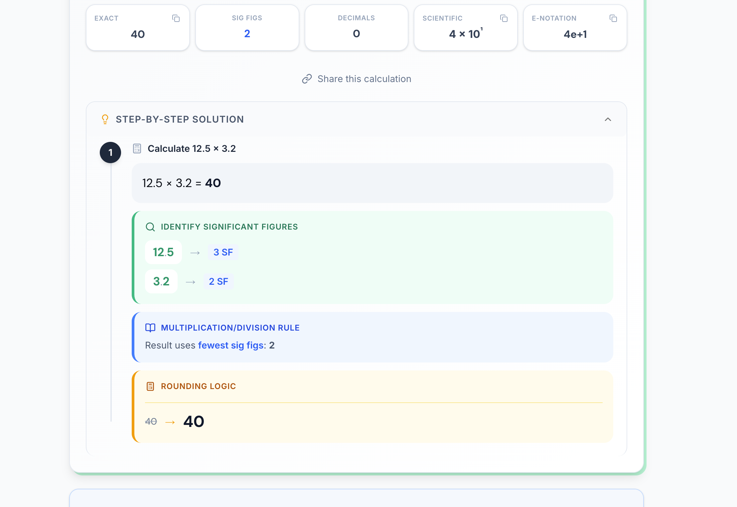Collapse the Step-by-Step Solution section
This screenshot has height=507, width=737.
point(608,119)
